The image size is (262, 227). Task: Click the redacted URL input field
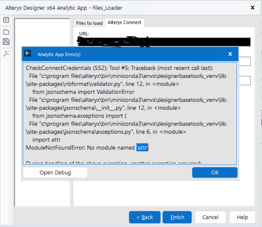point(164,42)
